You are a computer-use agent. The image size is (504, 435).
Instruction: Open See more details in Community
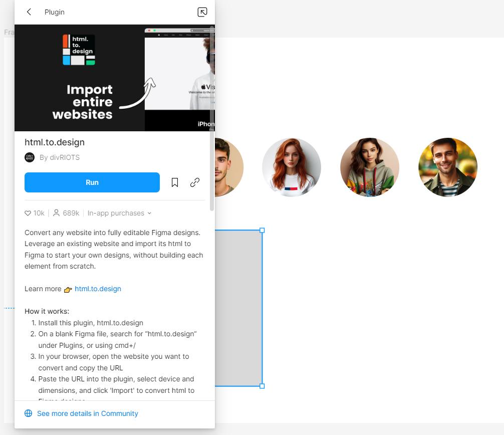pos(88,413)
